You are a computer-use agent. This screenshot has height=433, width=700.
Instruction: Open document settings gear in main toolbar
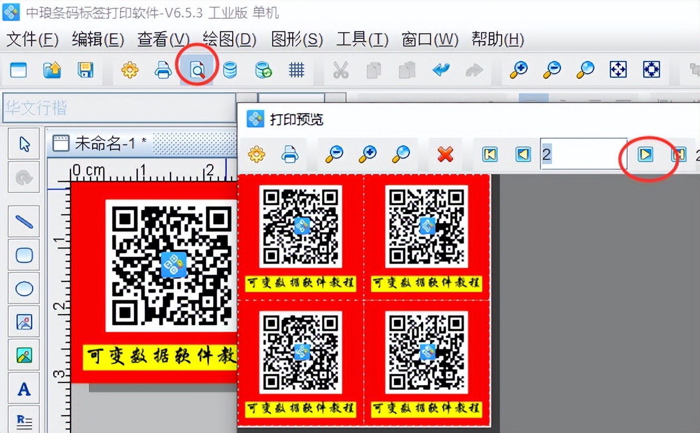129,70
